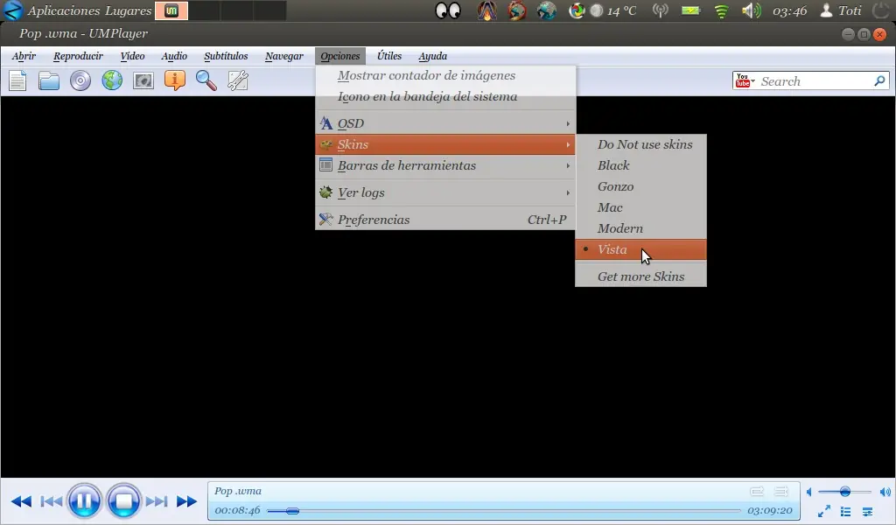896x525 pixels.
Task: Open a file with the document icon
Action: pyautogui.click(x=17, y=80)
